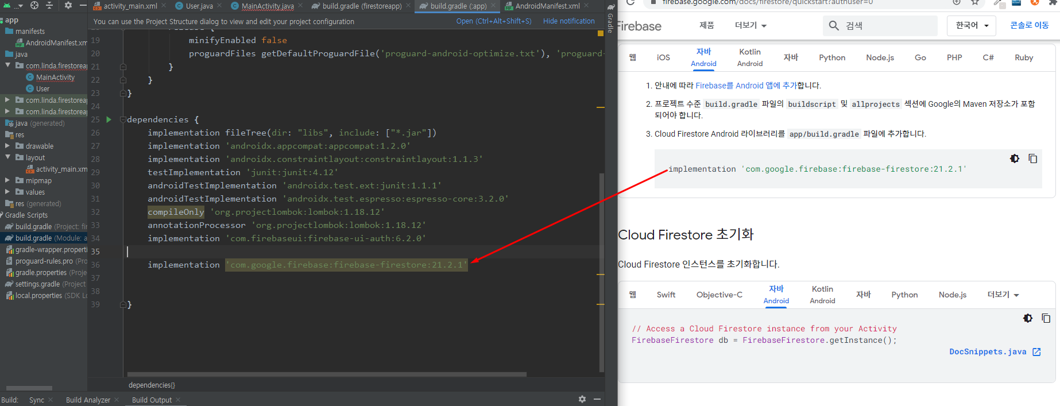Screen dimensions: 1060x406
Task: Expand the values folder
Action: coord(7,192)
